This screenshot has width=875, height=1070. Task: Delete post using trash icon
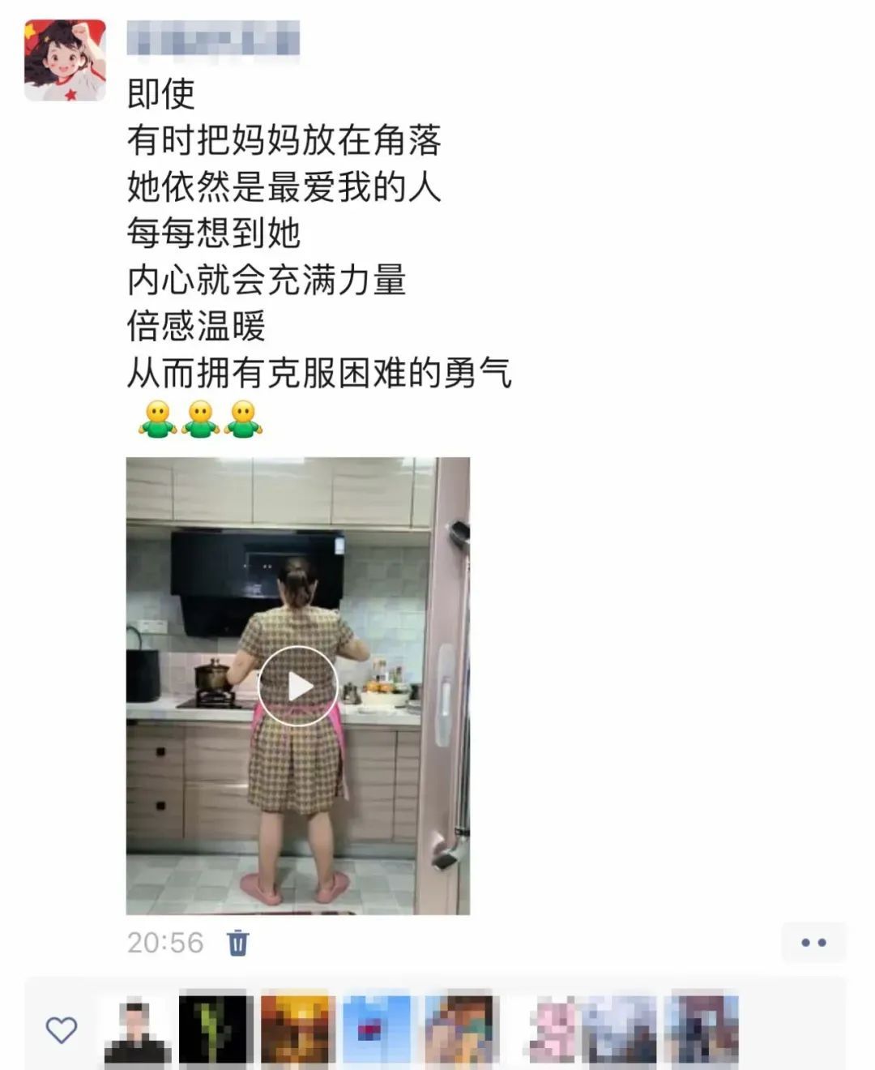(238, 943)
